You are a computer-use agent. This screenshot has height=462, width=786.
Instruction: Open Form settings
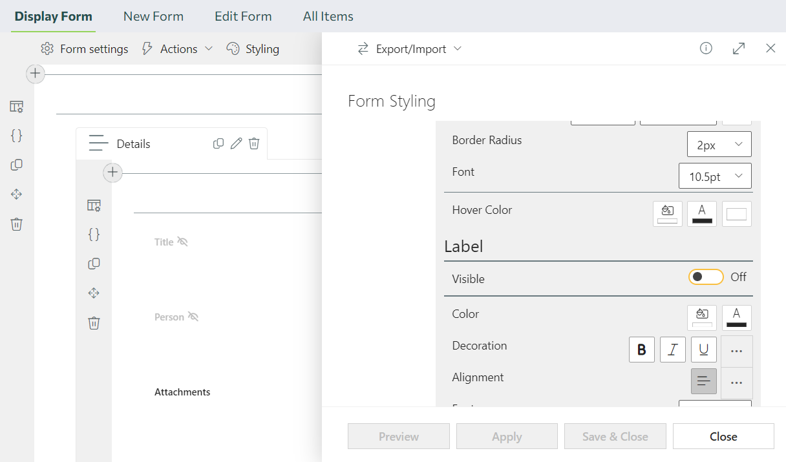pyautogui.click(x=85, y=48)
